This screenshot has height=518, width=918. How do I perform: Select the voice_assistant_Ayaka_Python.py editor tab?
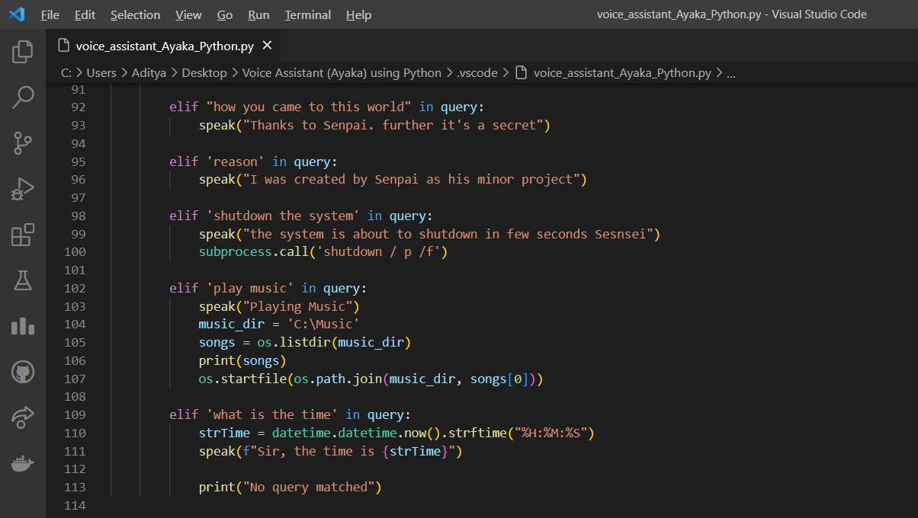pos(165,46)
